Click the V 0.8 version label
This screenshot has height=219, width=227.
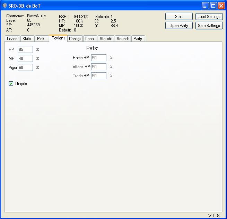(x=214, y=216)
